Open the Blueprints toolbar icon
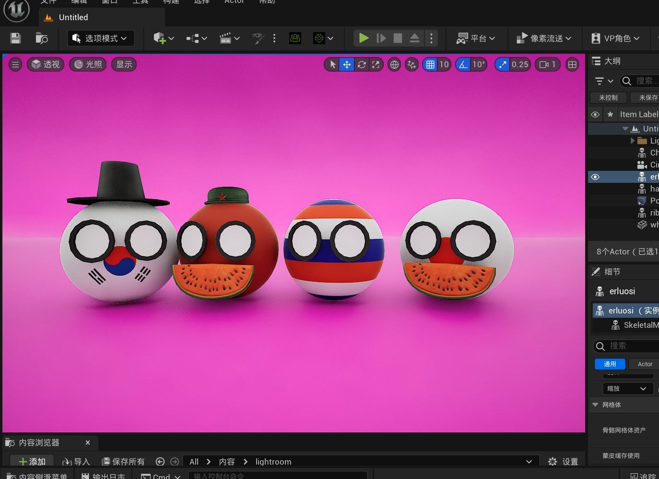659x479 pixels. [x=196, y=38]
